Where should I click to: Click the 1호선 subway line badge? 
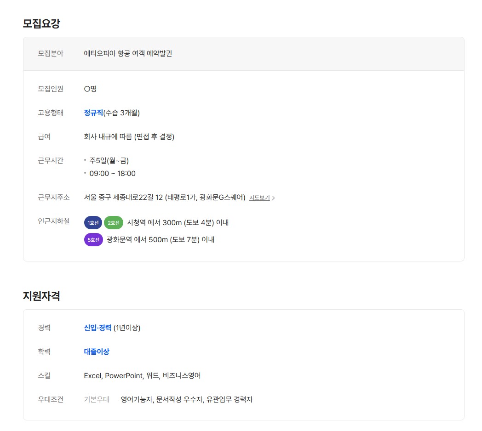click(x=93, y=223)
